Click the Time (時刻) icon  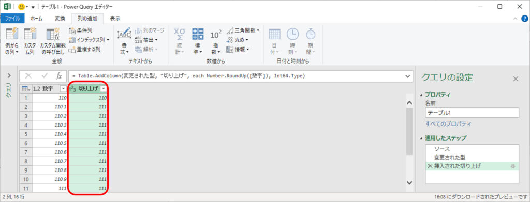[x=293, y=41]
